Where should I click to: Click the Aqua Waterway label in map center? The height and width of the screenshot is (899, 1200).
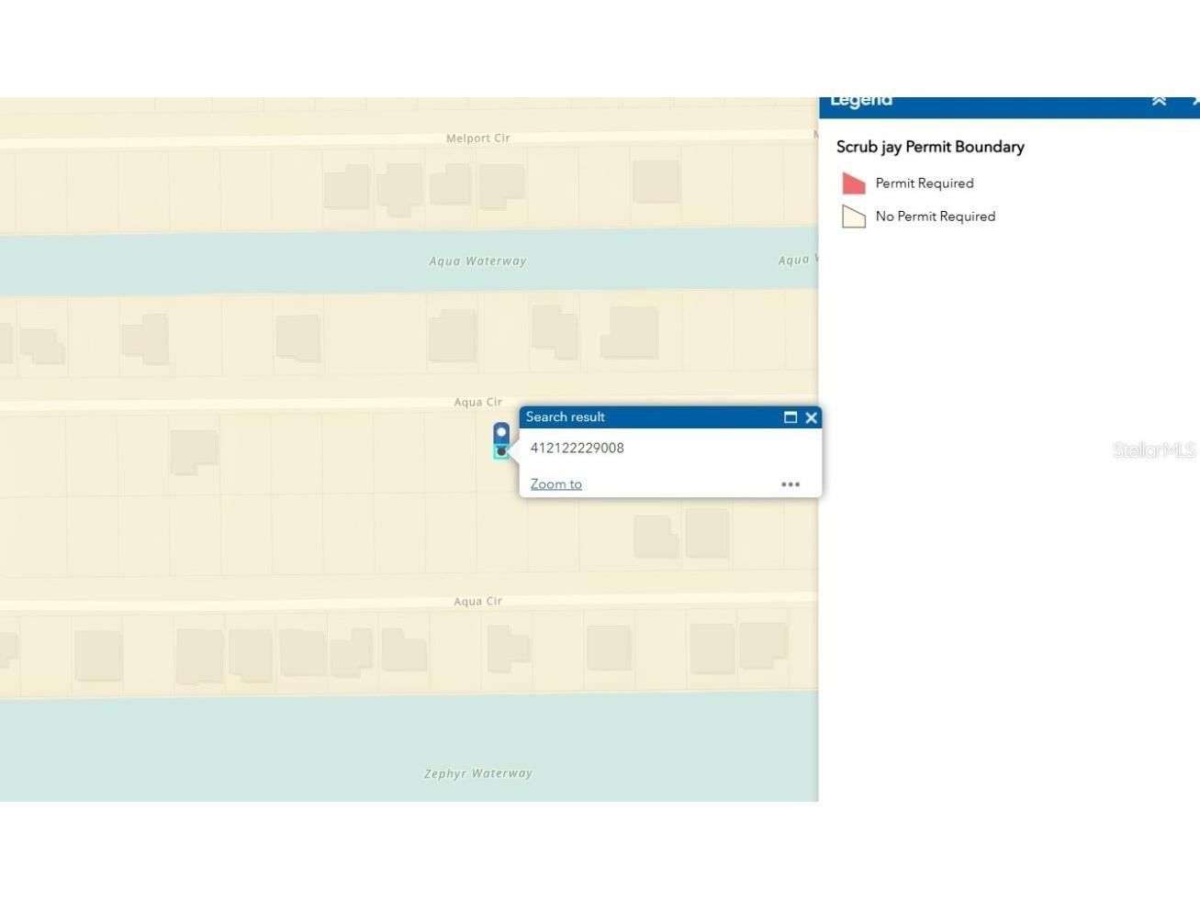477,261
